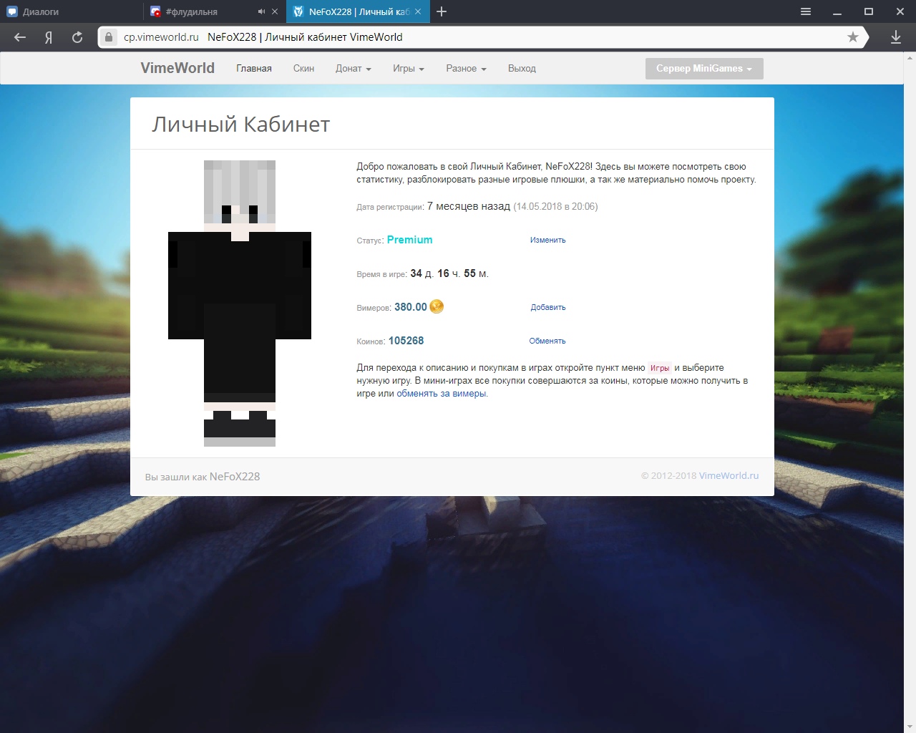
Task: Open the Главная menu item
Action: pyautogui.click(x=254, y=69)
